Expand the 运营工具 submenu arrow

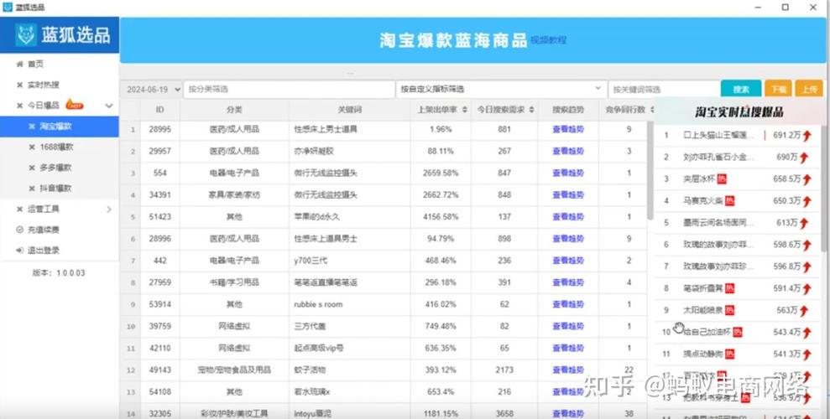click(x=109, y=209)
